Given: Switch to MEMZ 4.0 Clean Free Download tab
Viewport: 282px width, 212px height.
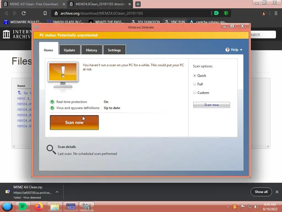Looking at the screenshot, I should (34, 4).
